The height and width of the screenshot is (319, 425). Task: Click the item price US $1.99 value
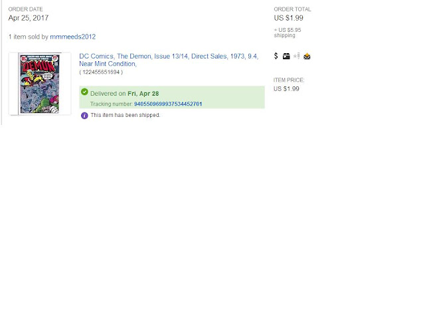286,88
